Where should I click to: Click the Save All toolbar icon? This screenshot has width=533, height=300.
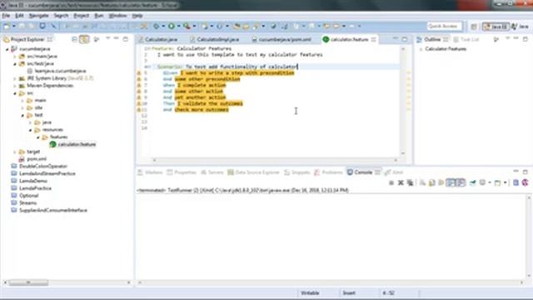[32, 26]
